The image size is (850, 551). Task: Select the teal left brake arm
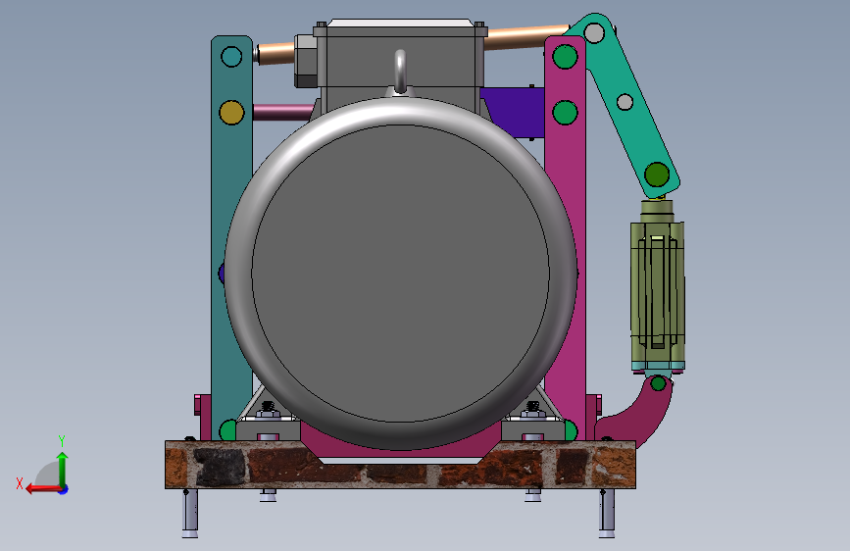231,217
